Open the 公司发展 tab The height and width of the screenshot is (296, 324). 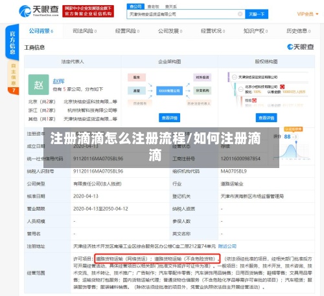170,31
